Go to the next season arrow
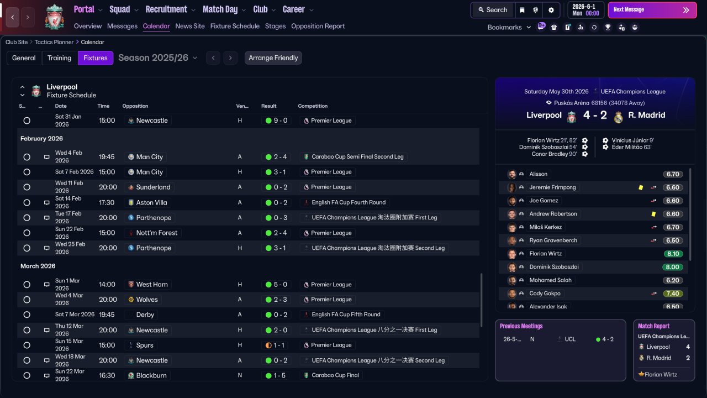This screenshot has width=707, height=398. (231, 58)
